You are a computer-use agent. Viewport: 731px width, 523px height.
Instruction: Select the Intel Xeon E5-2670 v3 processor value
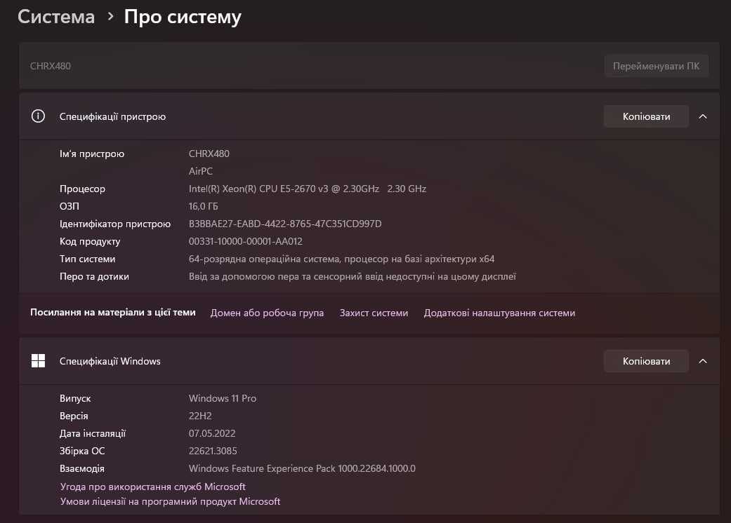point(308,189)
